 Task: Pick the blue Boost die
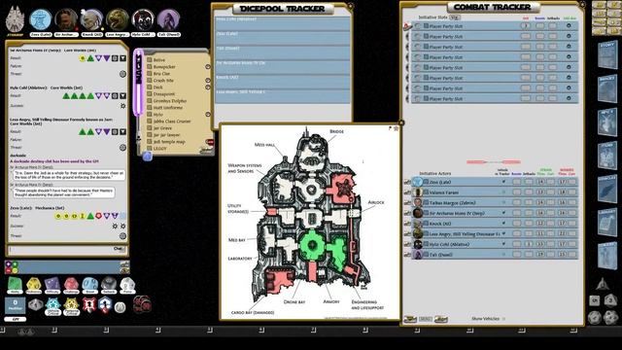(89, 285)
